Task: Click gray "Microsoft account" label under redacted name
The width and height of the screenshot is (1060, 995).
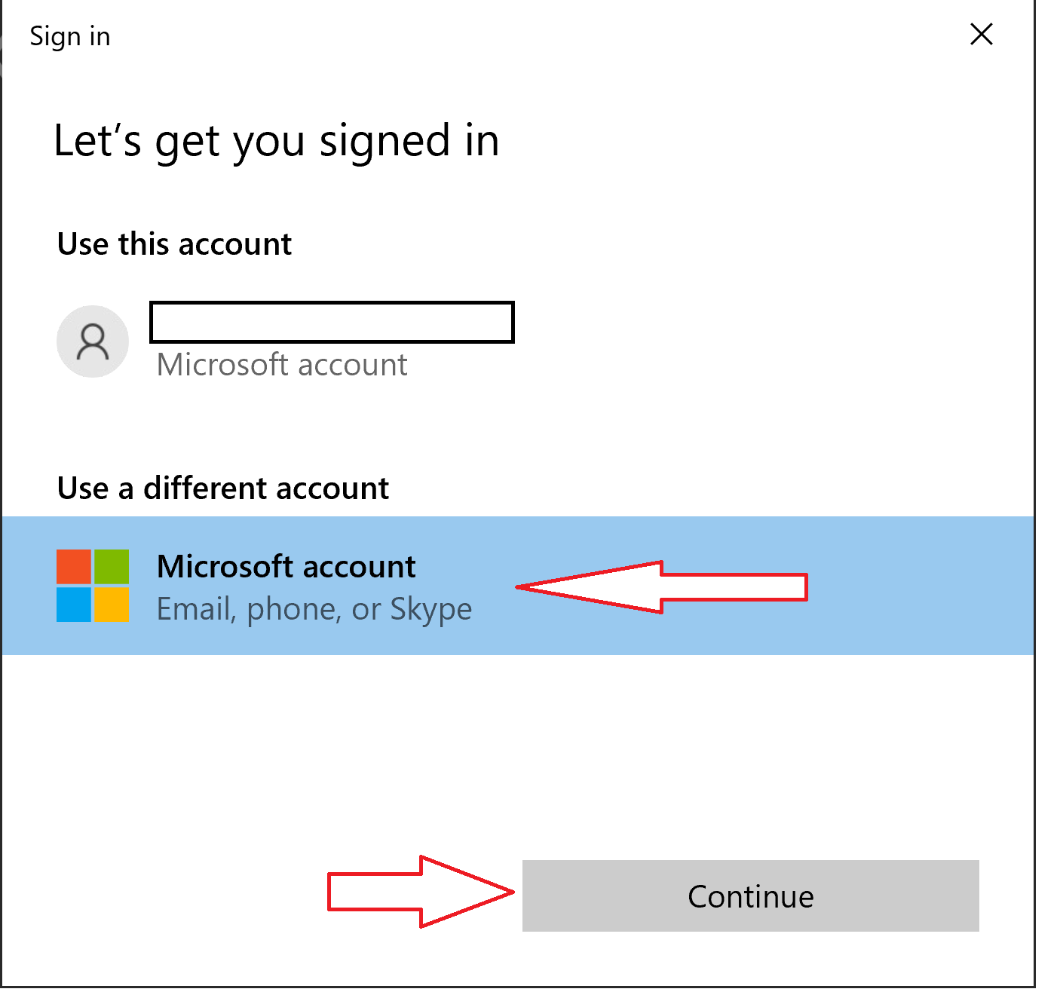Action: click(281, 365)
